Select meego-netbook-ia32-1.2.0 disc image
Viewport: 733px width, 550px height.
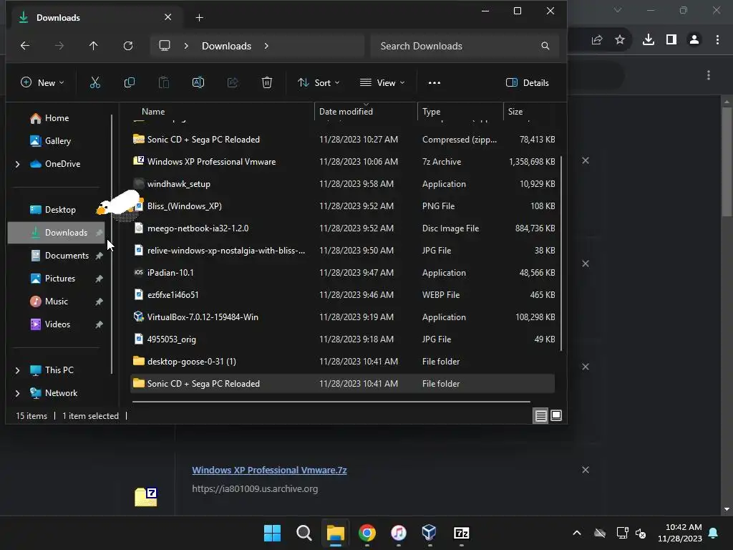coord(343,228)
